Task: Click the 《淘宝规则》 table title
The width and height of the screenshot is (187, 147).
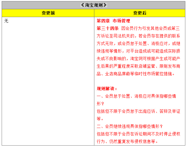Action: [93, 5]
